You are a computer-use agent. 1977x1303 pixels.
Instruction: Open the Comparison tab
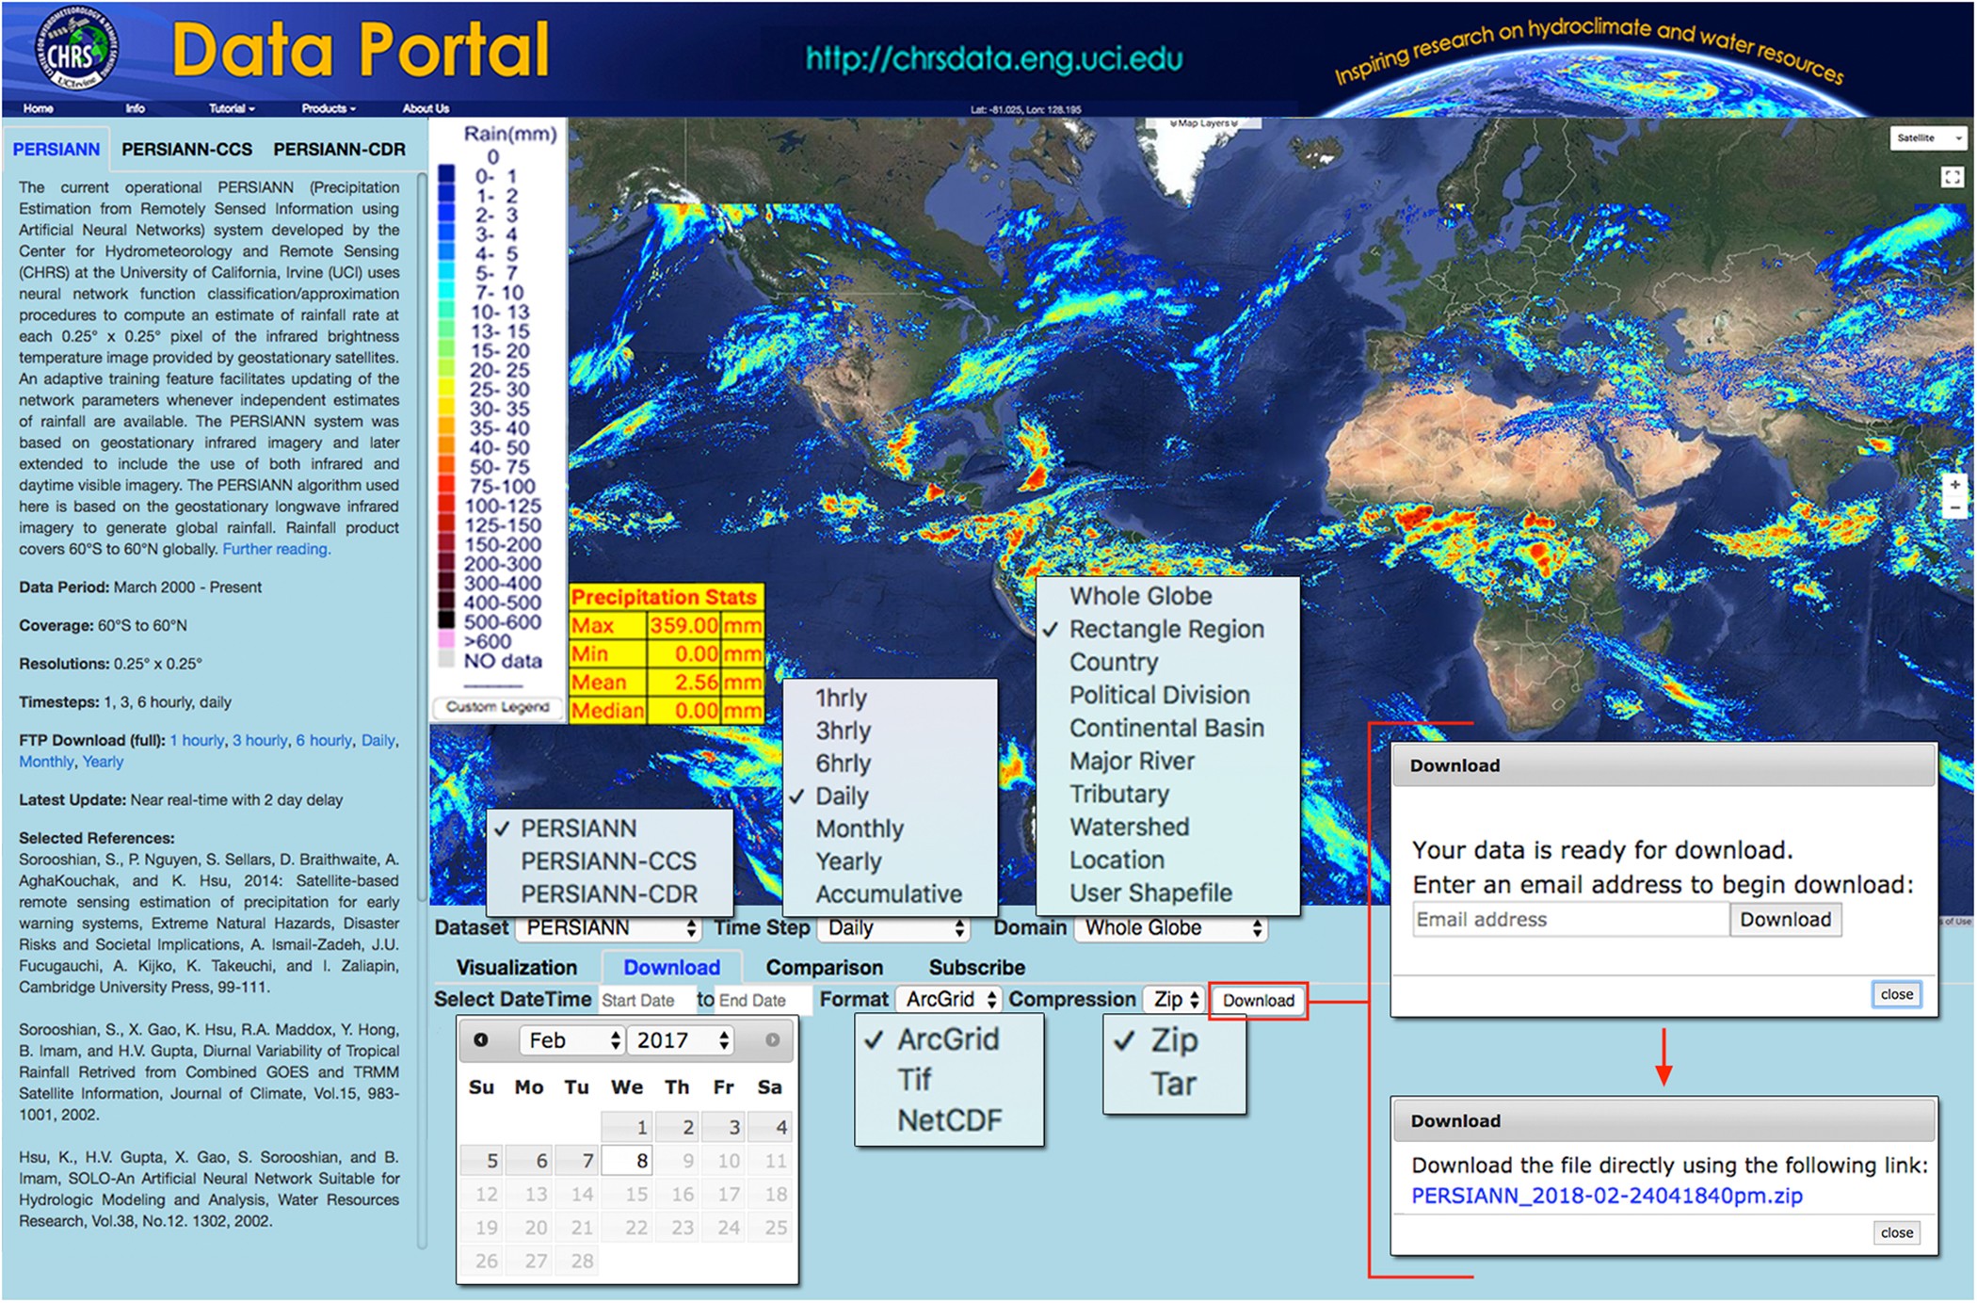pyautogui.click(x=825, y=968)
